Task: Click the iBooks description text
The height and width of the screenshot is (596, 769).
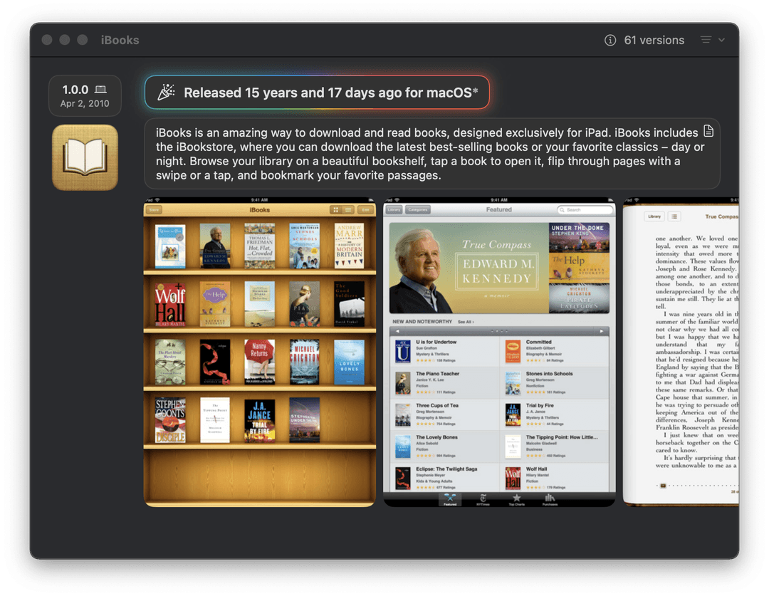Action: tap(429, 154)
